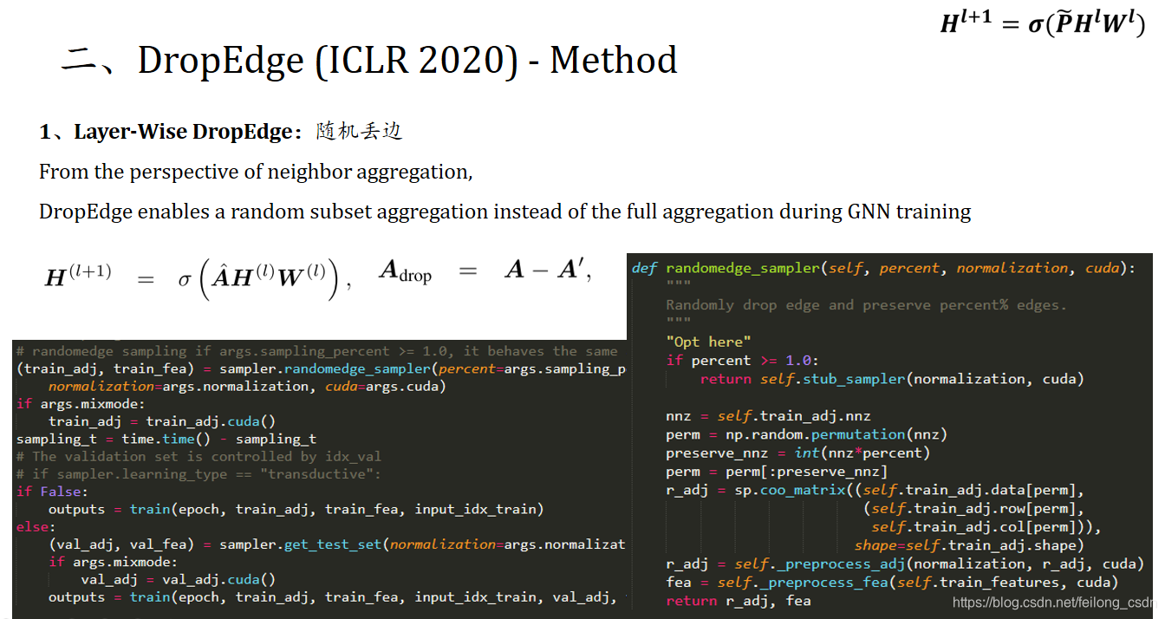Image resolution: width=1165 pixels, height=619 pixels.
Task: Click the 'if False:' line
Action: tap(52, 492)
